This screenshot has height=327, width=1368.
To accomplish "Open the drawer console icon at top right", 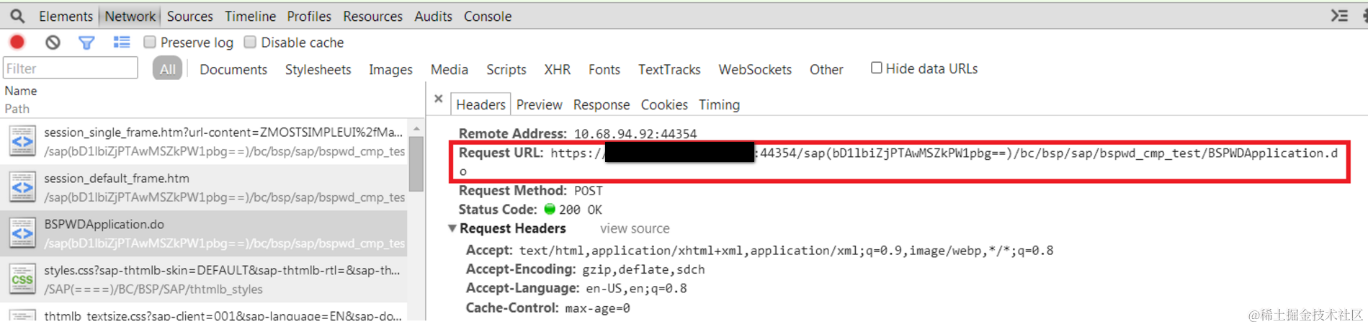I will pyautogui.click(x=1339, y=15).
